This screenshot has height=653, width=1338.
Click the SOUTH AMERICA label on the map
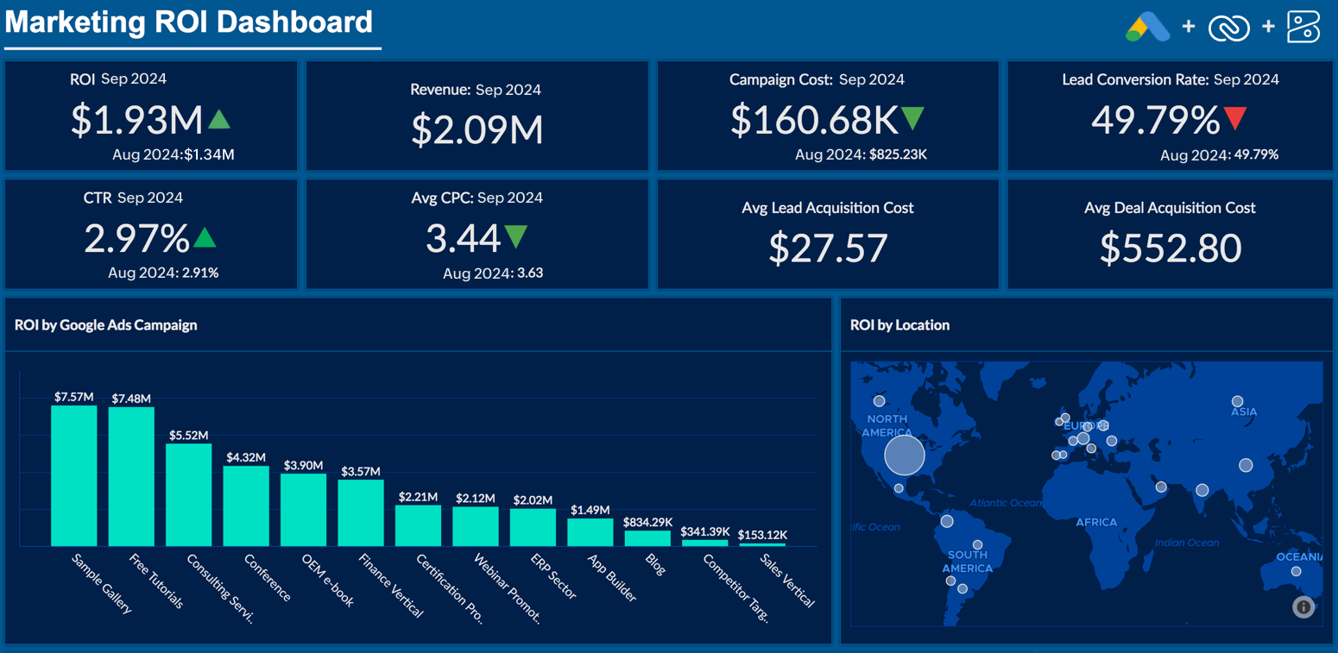(967, 562)
